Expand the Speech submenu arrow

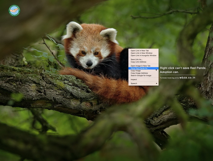tap(157, 83)
